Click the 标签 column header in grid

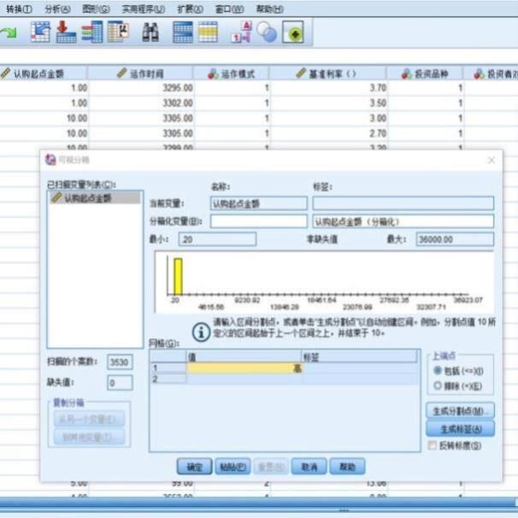(x=359, y=356)
